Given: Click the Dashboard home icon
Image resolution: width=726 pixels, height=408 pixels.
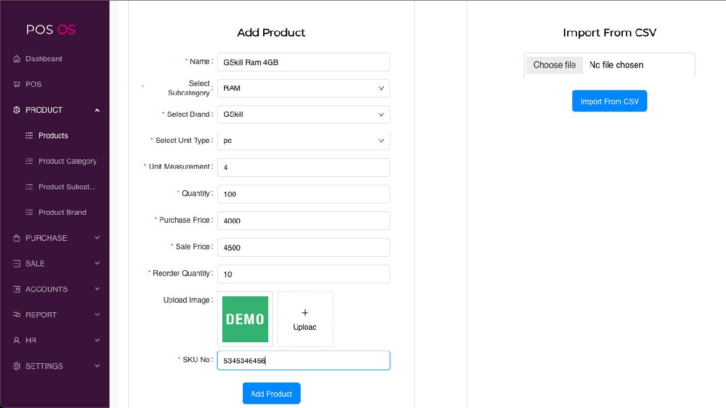Looking at the screenshot, I should pyautogui.click(x=16, y=59).
